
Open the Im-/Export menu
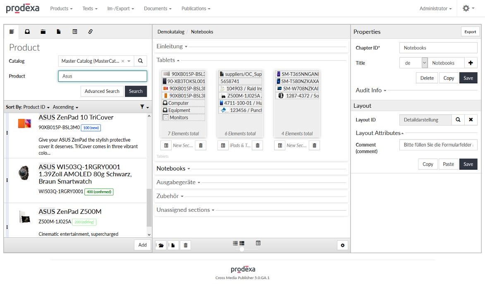coord(120,8)
